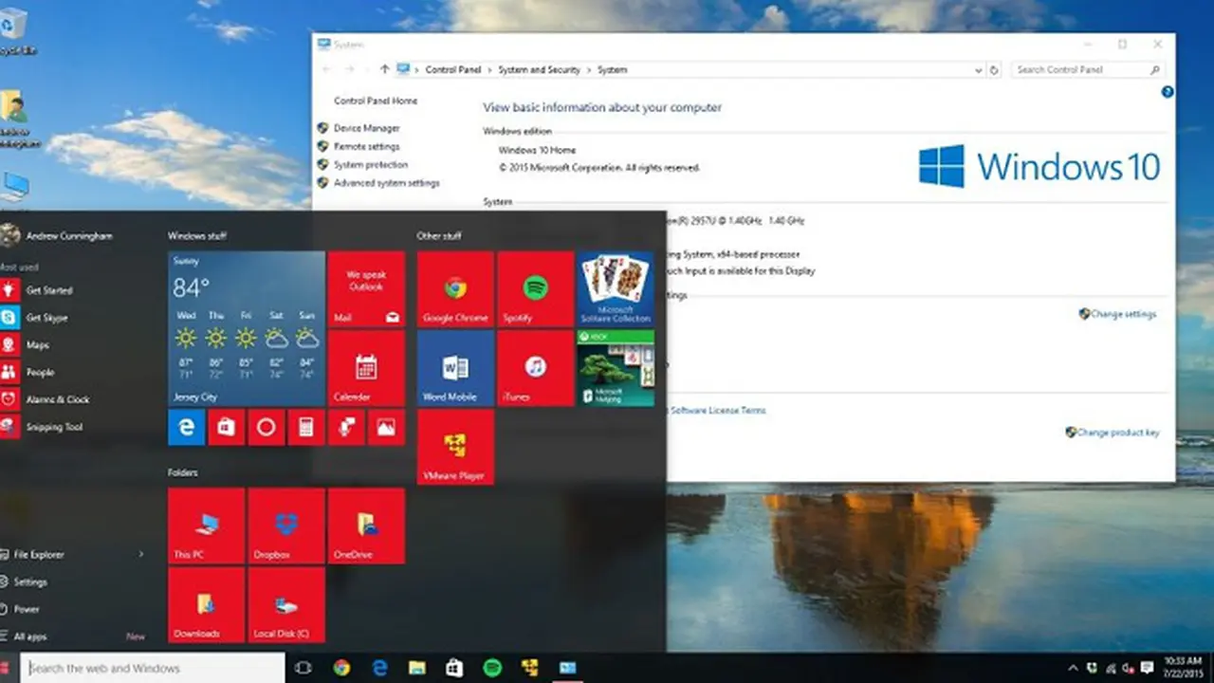1214x683 pixels.
Task: Open Chrome from the taskbar
Action: [x=341, y=668]
